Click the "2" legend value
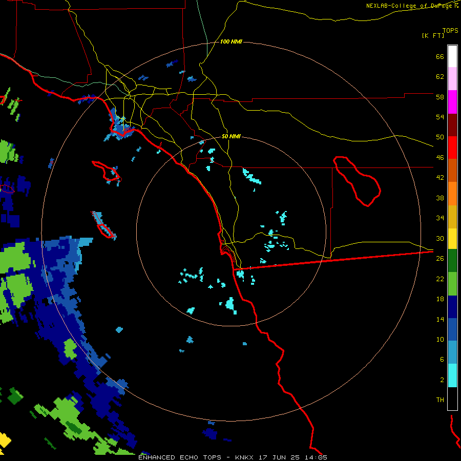The height and width of the screenshot is (461, 461). coord(442,380)
